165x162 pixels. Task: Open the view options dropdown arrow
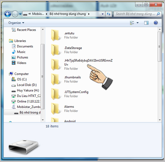[x=137, y=23]
